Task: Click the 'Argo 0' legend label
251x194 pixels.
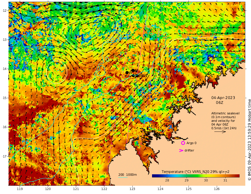Action: click(x=191, y=143)
